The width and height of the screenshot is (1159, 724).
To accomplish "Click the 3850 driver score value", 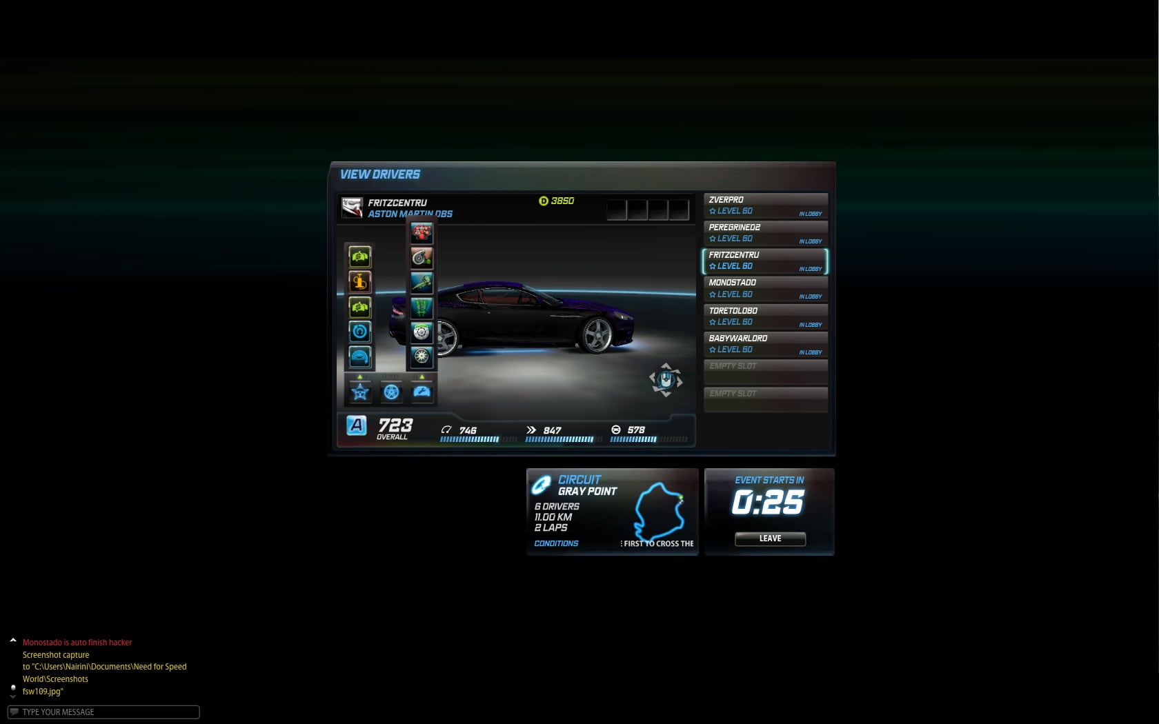I will tap(562, 201).
